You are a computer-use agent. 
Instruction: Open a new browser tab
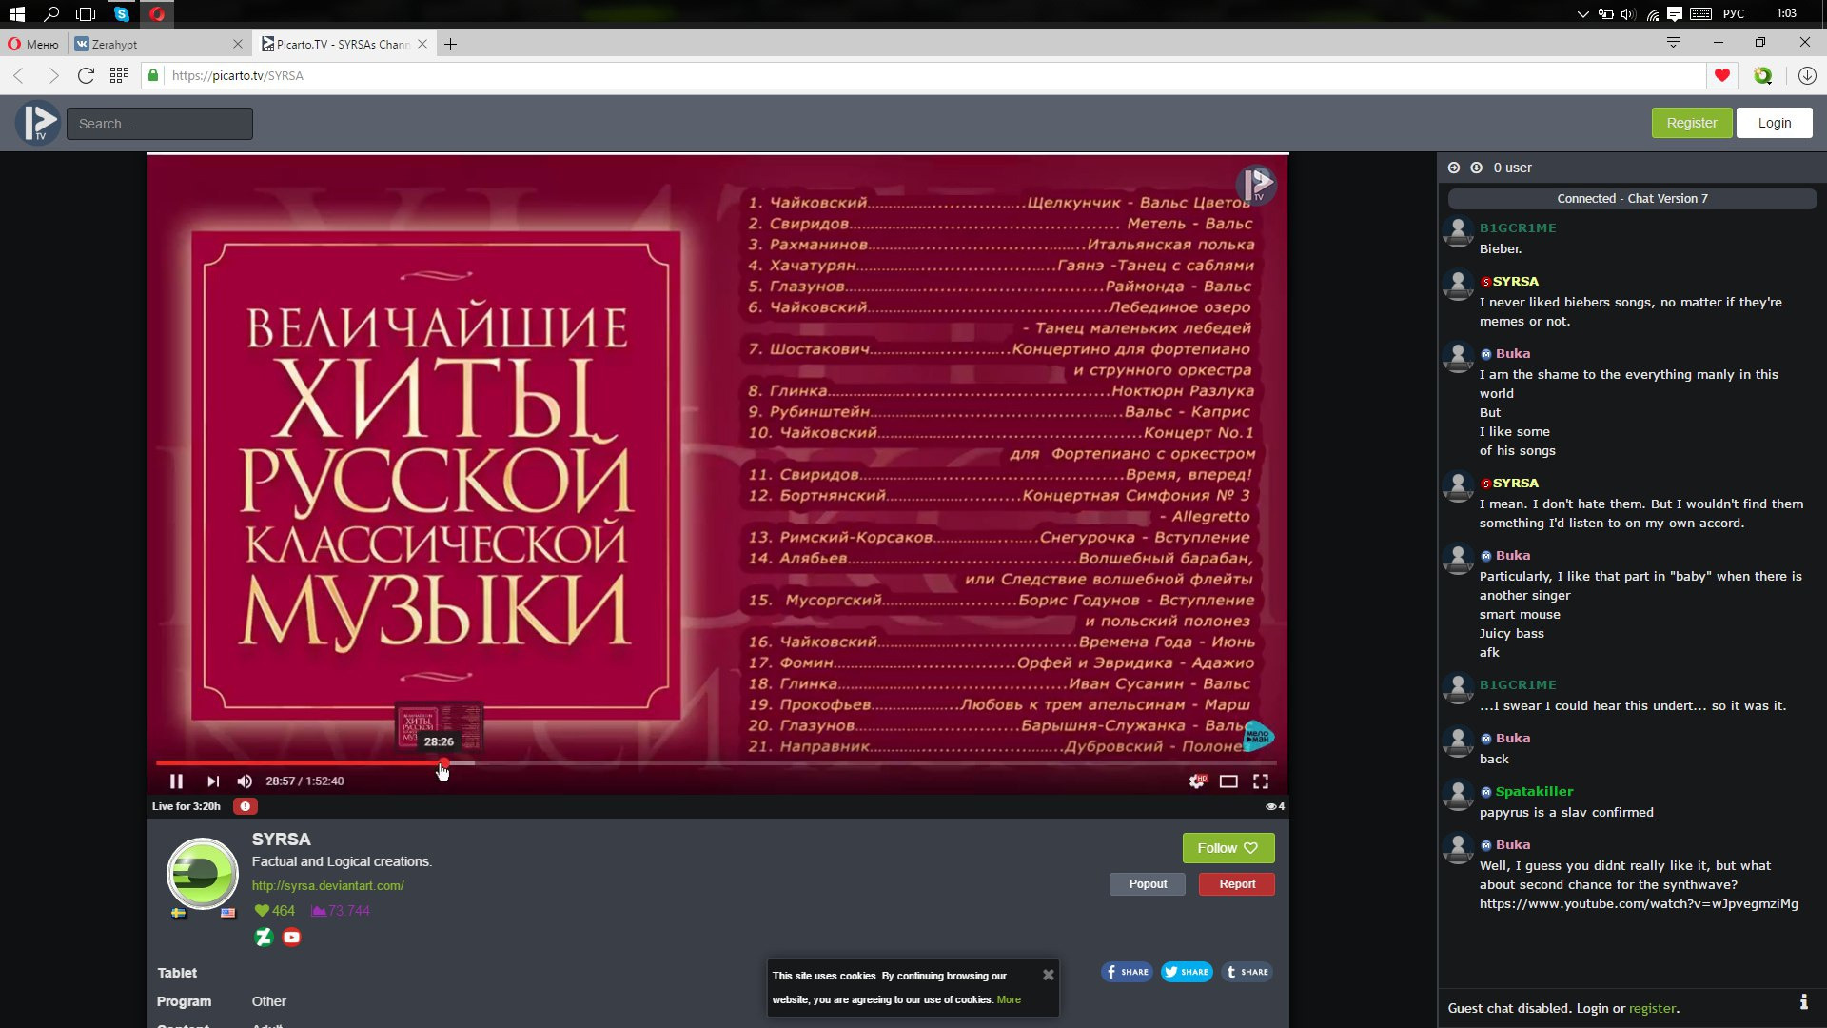pyautogui.click(x=451, y=44)
